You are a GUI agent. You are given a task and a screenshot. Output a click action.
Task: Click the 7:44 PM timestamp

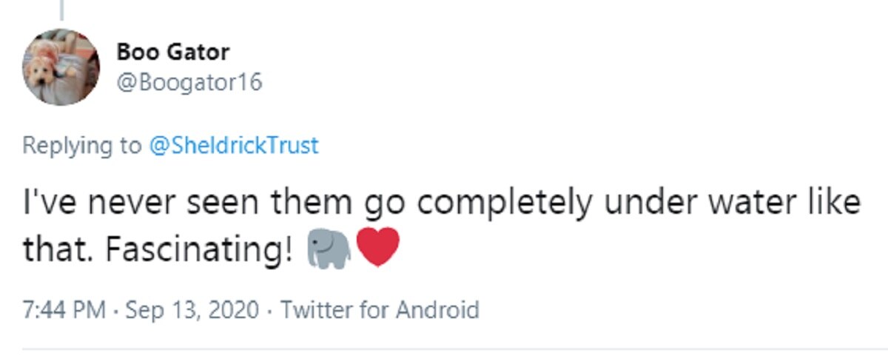[64, 309]
